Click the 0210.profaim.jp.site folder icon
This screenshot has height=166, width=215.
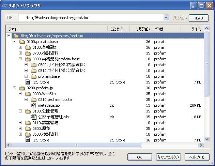(x=34, y=100)
